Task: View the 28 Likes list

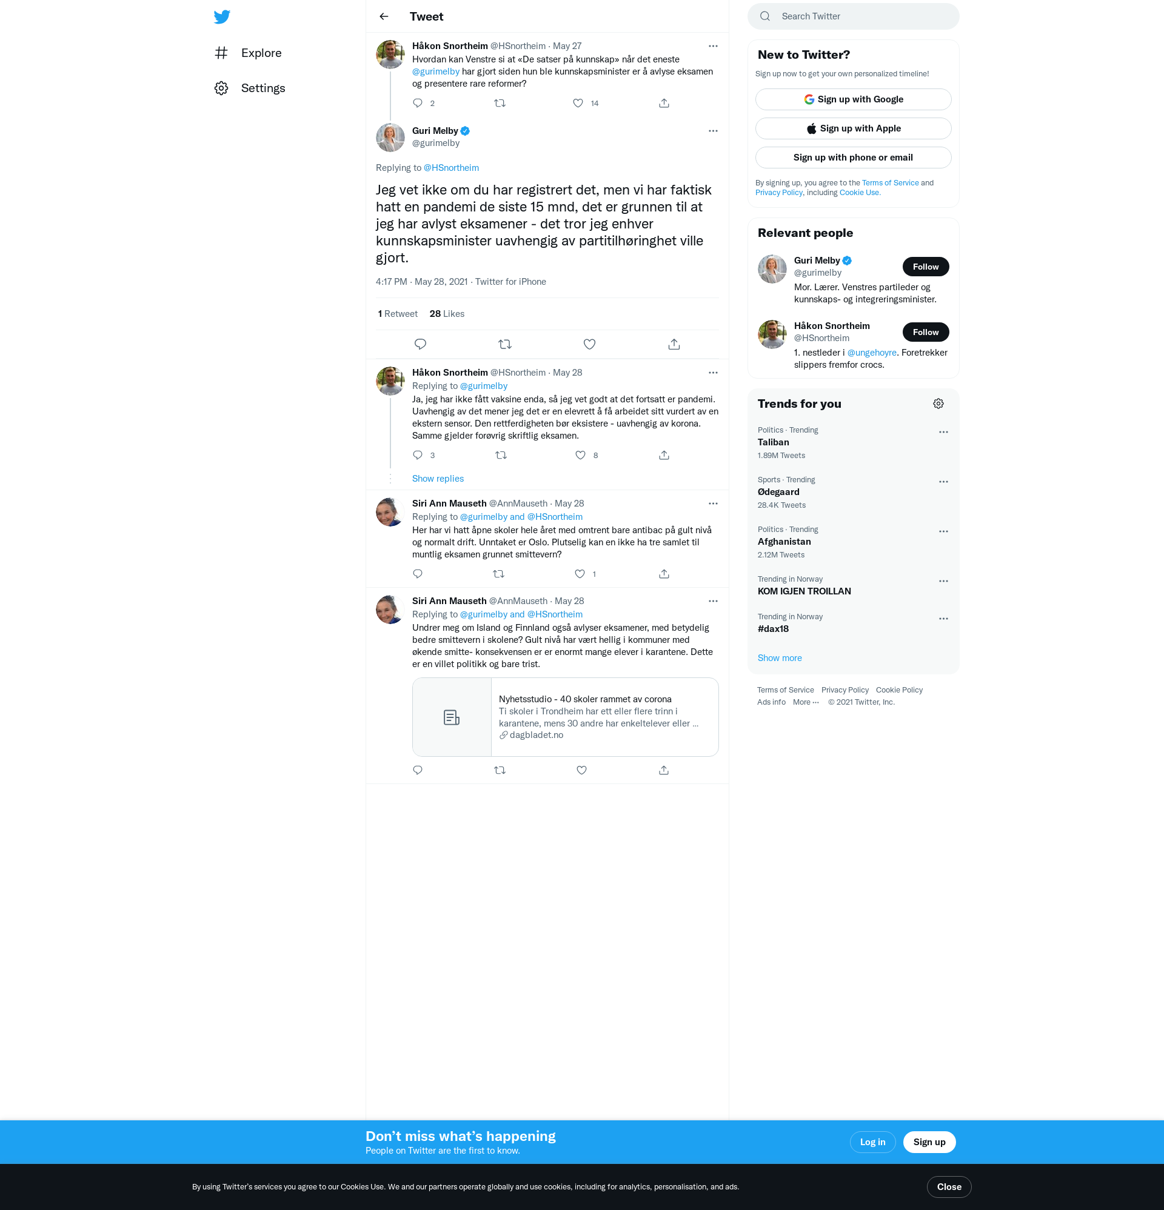Action: pyautogui.click(x=447, y=314)
